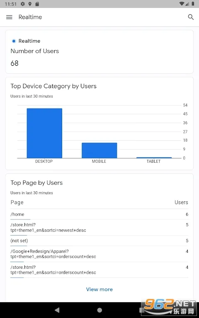Screen dimensions: 199x318
Task: Click the MOBILE axis label
Action: click(x=99, y=161)
